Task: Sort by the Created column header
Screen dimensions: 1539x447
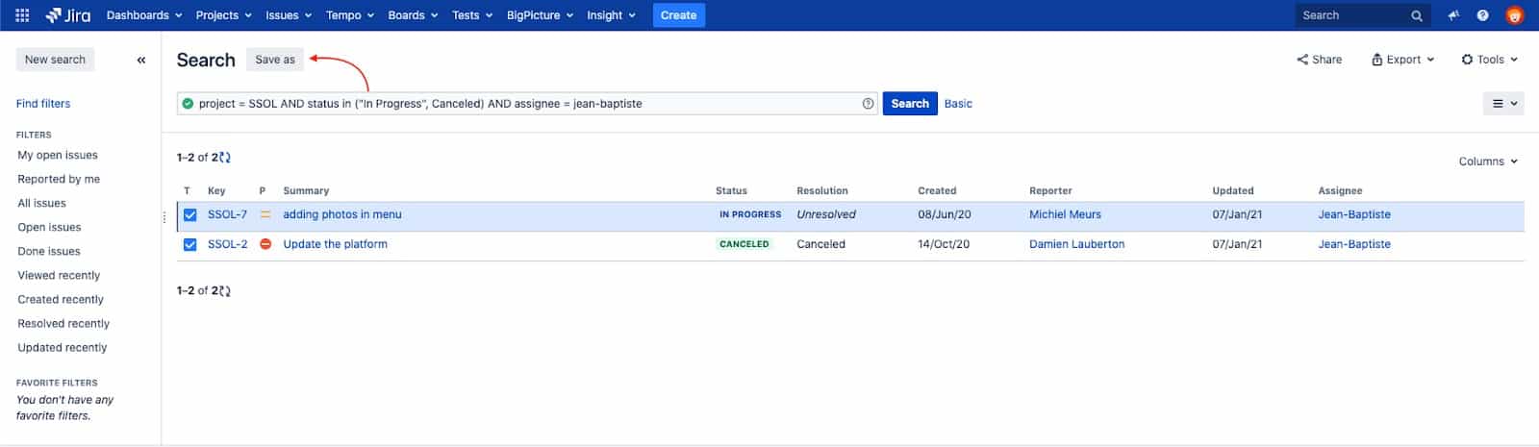Action: [x=937, y=191]
